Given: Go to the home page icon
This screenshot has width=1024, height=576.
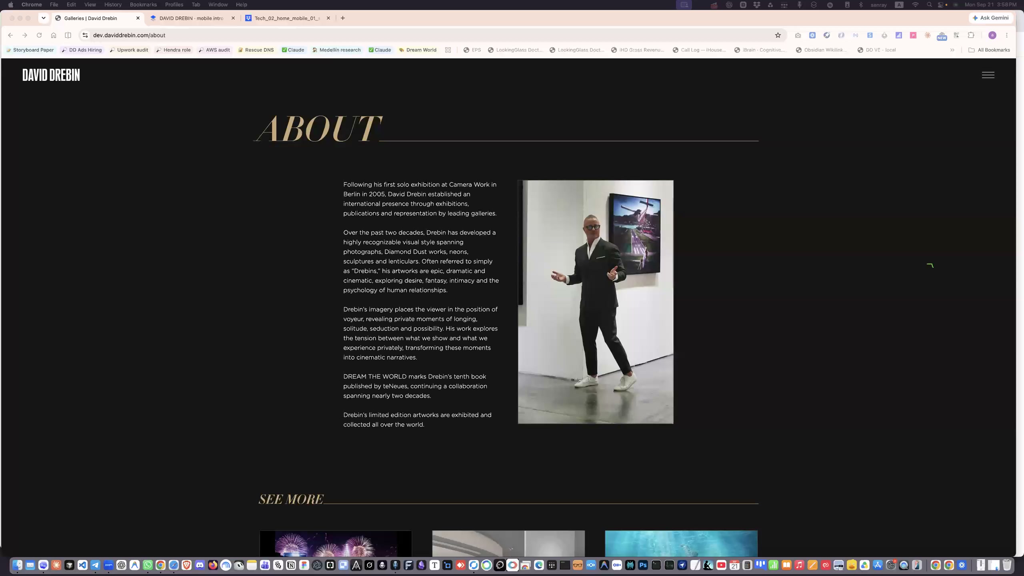Looking at the screenshot, I should pyautogui.click(x=54, y=35).
